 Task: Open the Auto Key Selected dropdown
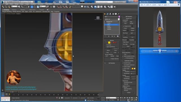point(111,98)
